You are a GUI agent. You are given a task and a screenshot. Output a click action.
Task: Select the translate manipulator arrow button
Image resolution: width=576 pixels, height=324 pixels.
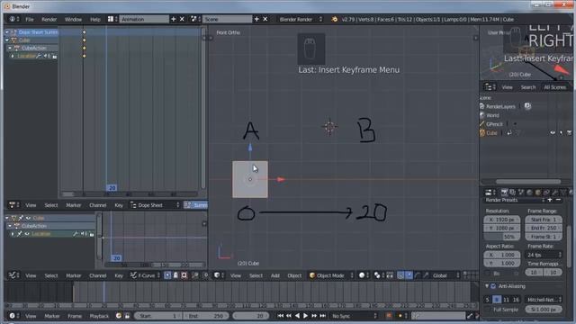coord(409,275)
